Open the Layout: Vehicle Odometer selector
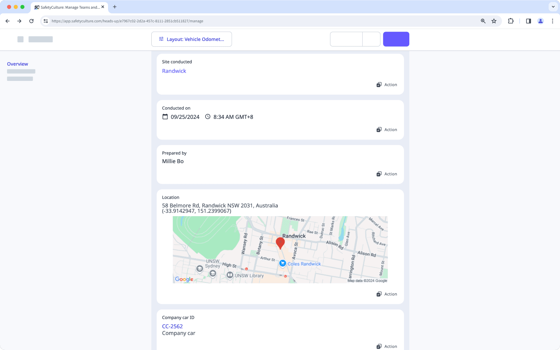 click(192, 39)
